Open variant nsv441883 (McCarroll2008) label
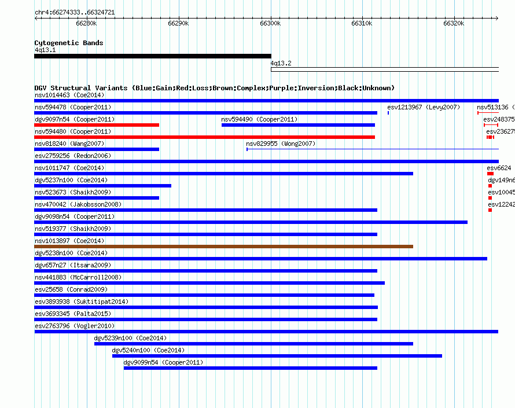The image size is (515, 408). [x=78, y=277]
